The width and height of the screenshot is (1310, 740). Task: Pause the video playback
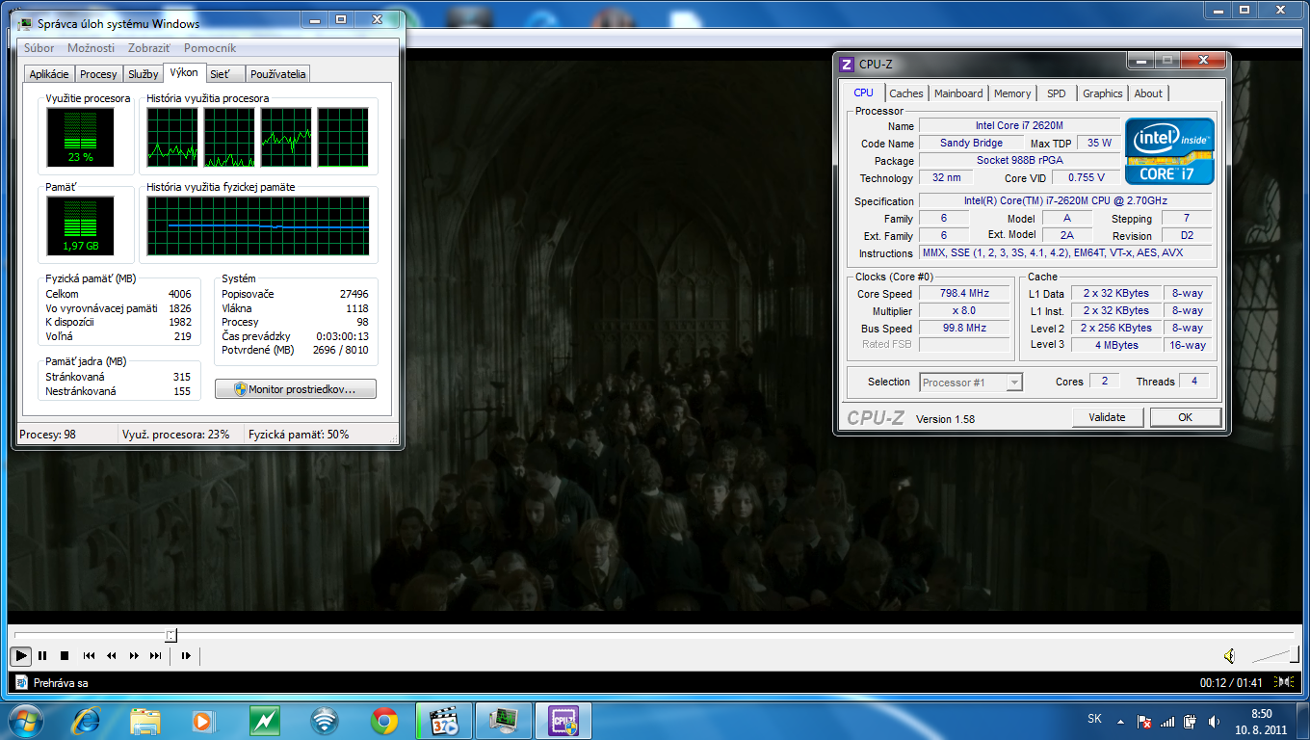click(x=42, y=656)
